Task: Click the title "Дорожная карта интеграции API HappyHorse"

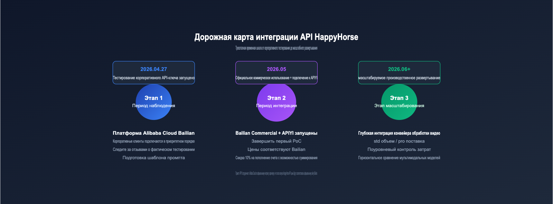Action: point(276,37)
